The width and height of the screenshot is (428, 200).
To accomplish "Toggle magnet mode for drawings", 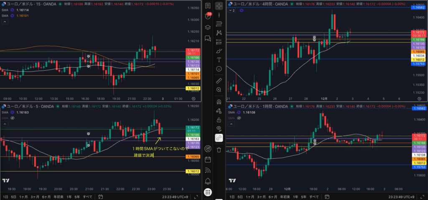I will tap(219, 102).
